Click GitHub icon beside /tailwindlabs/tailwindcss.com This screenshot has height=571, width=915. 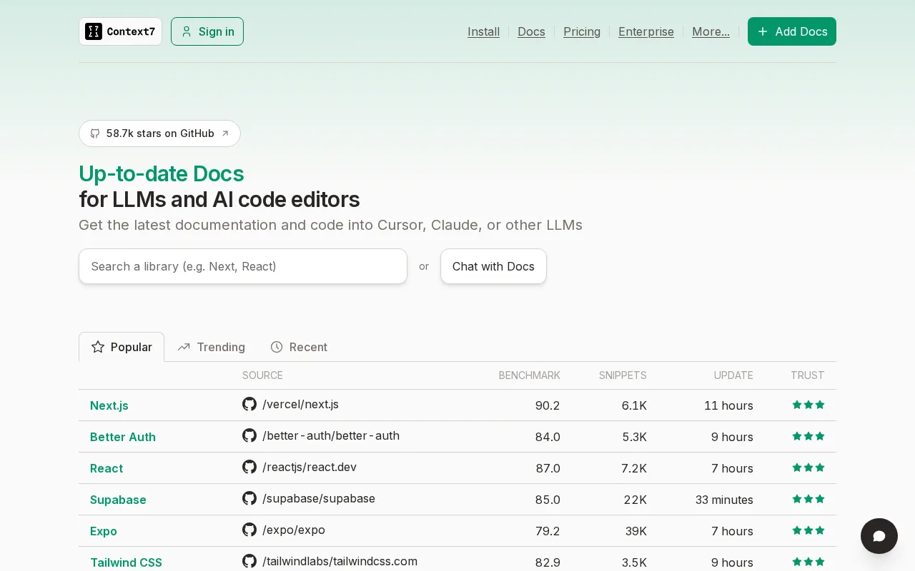click(249, 561)
